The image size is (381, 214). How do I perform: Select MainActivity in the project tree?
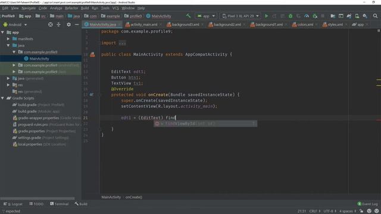click(x=39, y=58)
